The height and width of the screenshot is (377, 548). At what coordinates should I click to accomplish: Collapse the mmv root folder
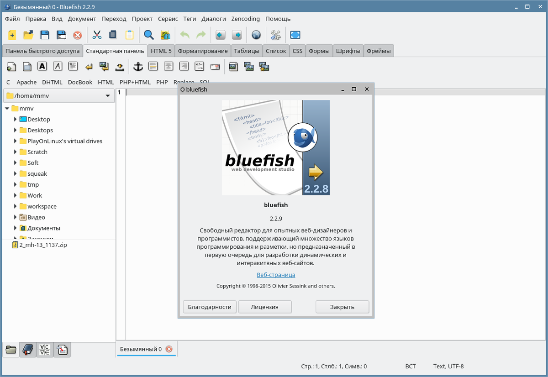(x=7, y=109)
